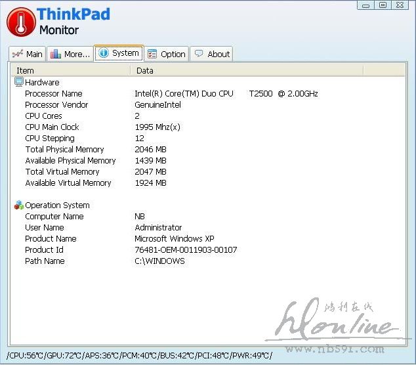Viewport: 416px width, 365px height.
Task: Click the speech bubble icon on About tab
Action: click(x=199, y=54)
